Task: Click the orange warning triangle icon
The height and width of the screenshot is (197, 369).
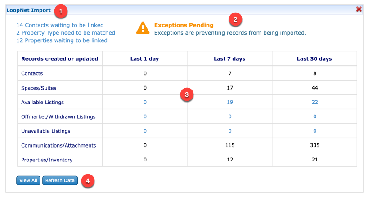Action: (143, 28)
